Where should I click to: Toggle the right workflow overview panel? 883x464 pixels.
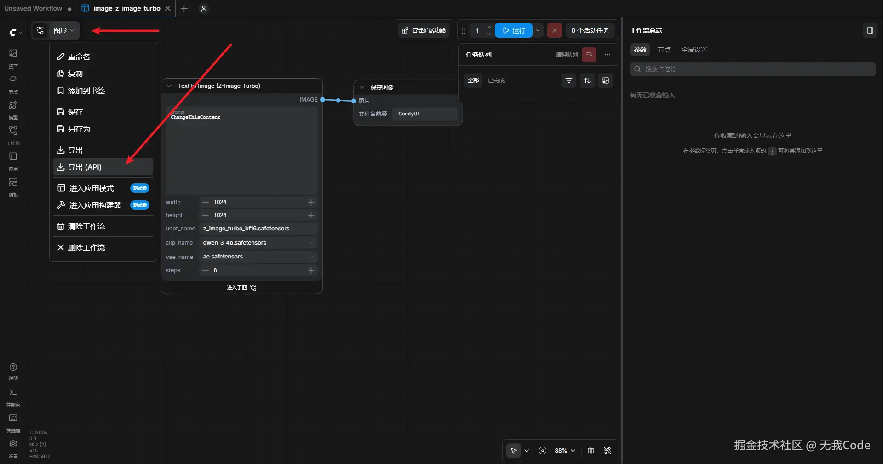coord(870,30)
